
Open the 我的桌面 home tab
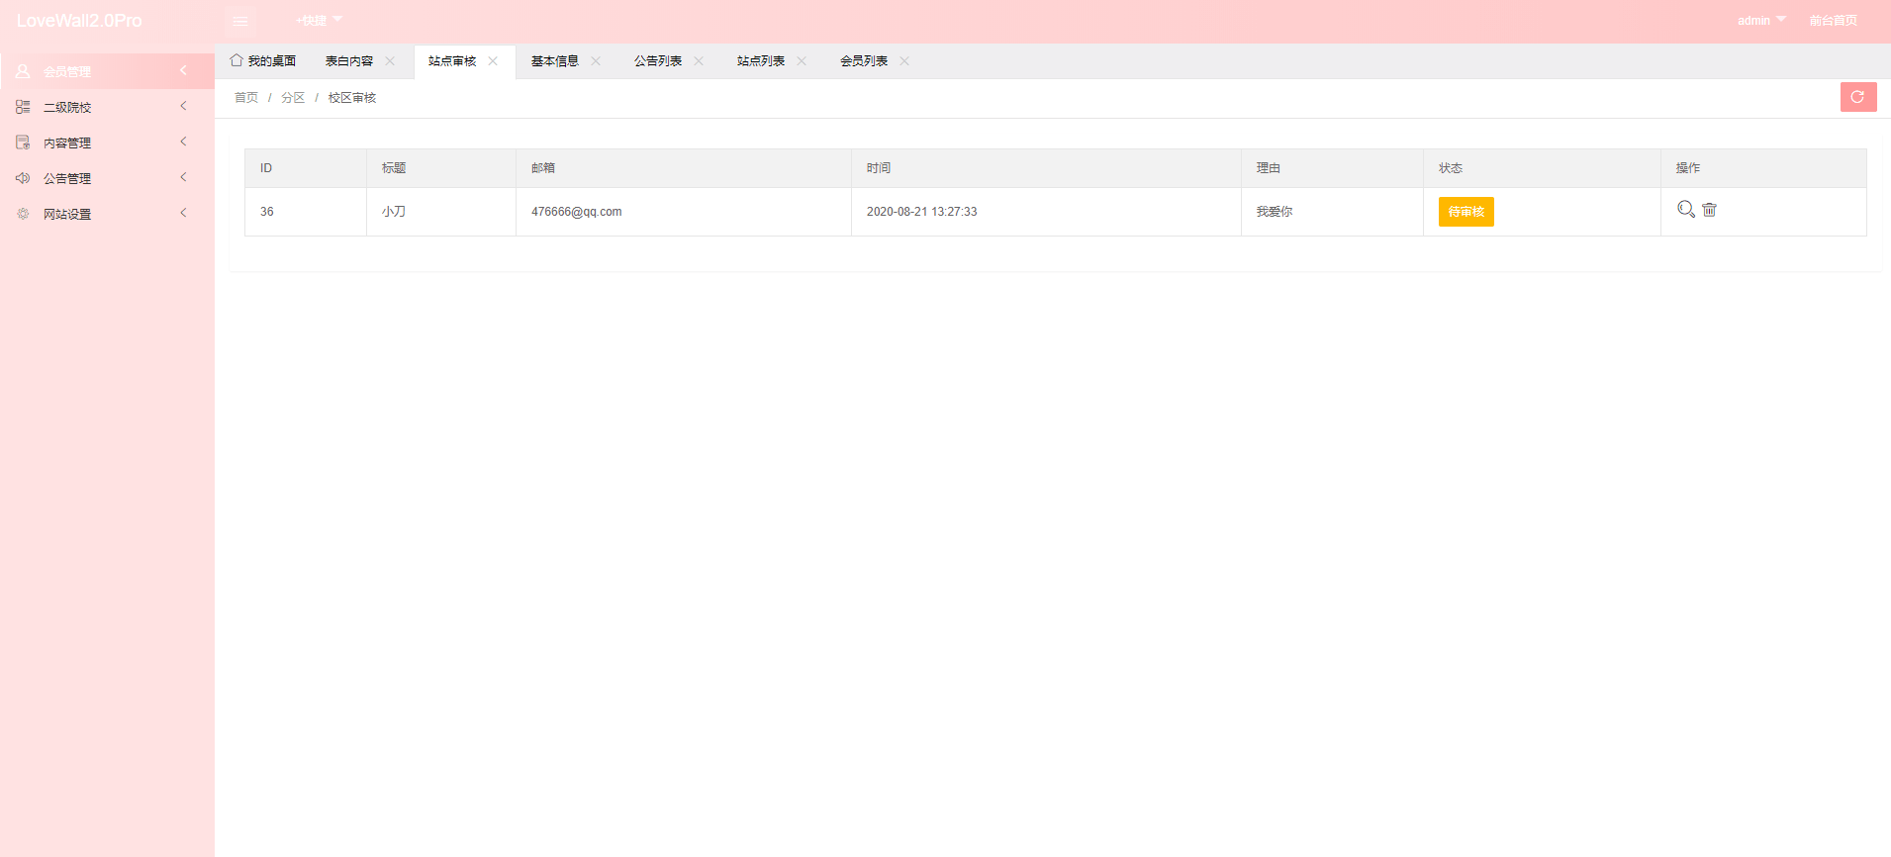[264, 61]
